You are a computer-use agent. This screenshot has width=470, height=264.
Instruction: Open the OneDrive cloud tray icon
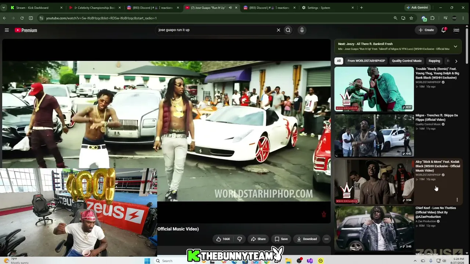click(423, 261)
